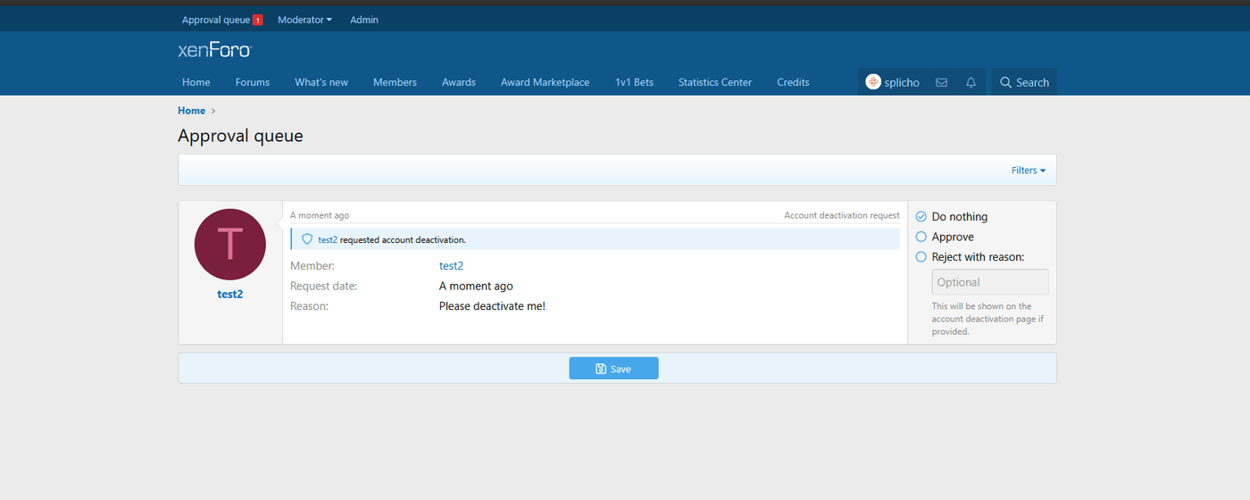Choose Reject with reason option
This screenshot has height=500, width=1250.
point(921,257)
